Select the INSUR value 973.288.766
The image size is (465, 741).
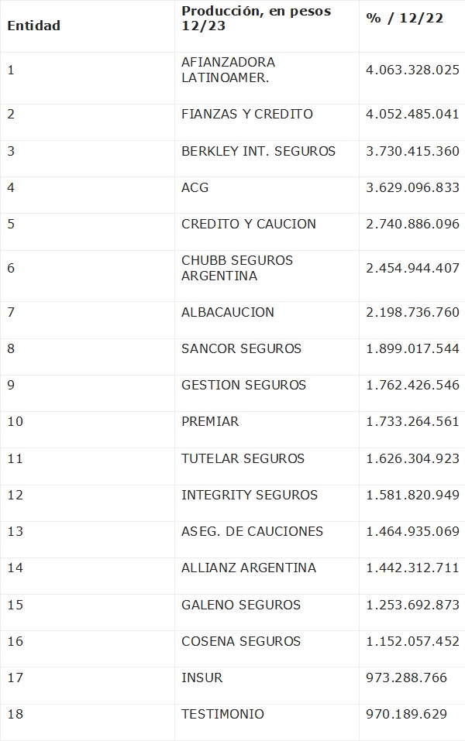pyautogui.click(x=406, y=678)
